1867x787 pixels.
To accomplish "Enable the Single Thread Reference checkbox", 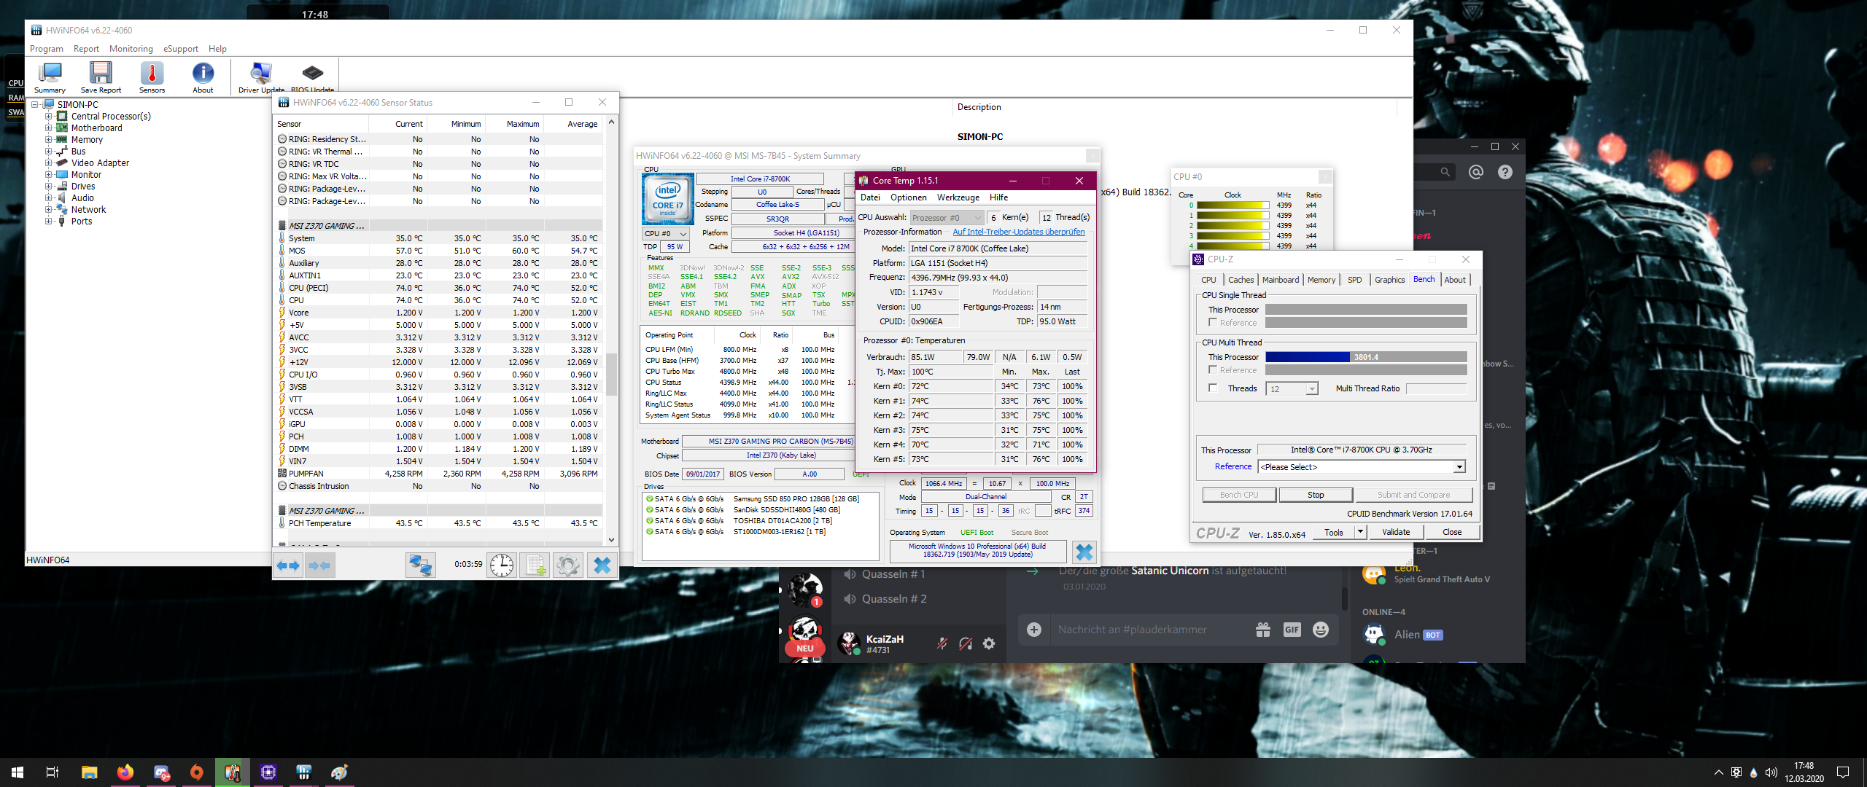I will (x=1213, y=322).
